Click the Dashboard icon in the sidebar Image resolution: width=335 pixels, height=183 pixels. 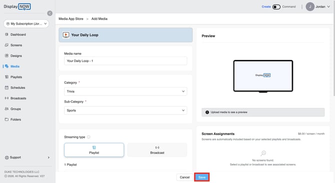[6, 34]
